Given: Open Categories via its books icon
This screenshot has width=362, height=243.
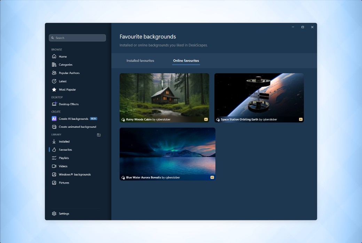Looking at the screenshot, I should click(54, 65).
